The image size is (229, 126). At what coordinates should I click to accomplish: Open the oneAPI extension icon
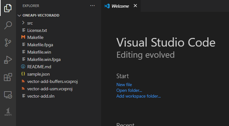tap(8, 112)
